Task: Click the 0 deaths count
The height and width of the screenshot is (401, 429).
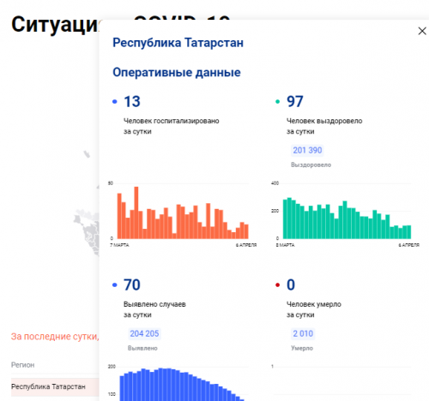Action: point(291,284)
